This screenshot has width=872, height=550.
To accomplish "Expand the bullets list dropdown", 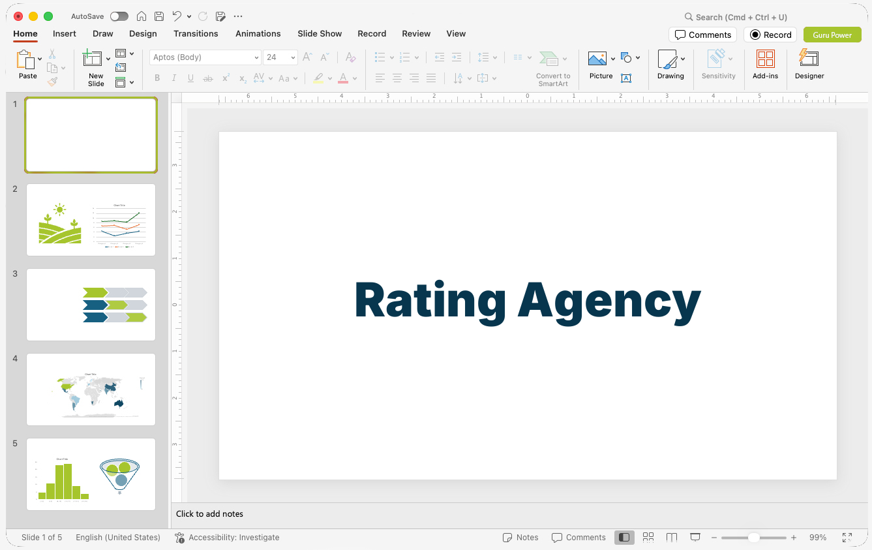I will (392, 57).
